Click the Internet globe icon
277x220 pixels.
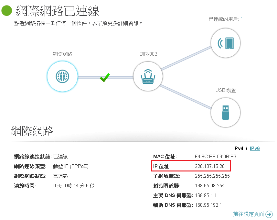click(62, 77)
